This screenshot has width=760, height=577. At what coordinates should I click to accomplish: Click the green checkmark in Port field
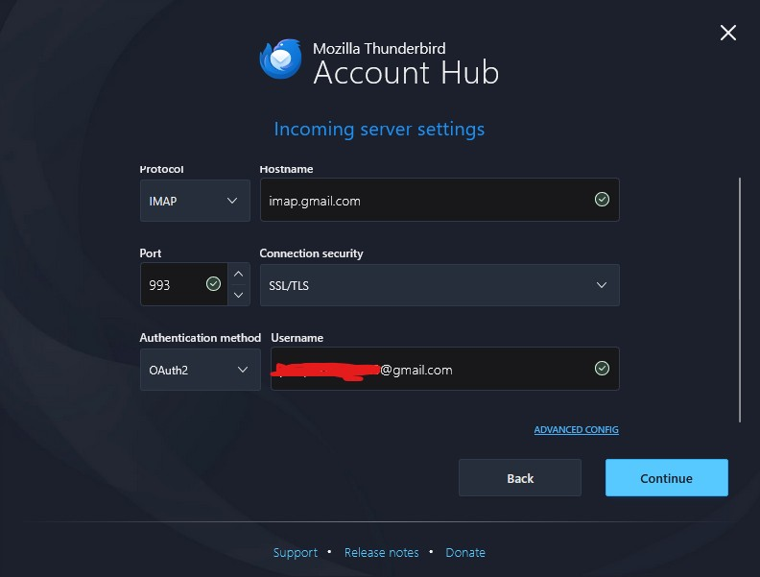pos(213,283)
